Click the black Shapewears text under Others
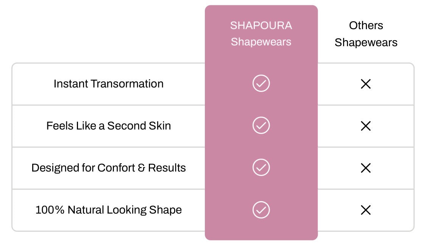 (366, 42)
